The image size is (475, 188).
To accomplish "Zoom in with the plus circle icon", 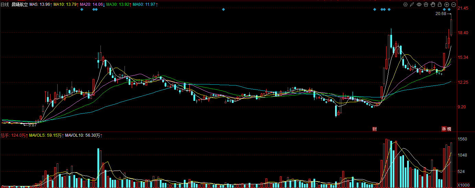I will pos(447,4).
